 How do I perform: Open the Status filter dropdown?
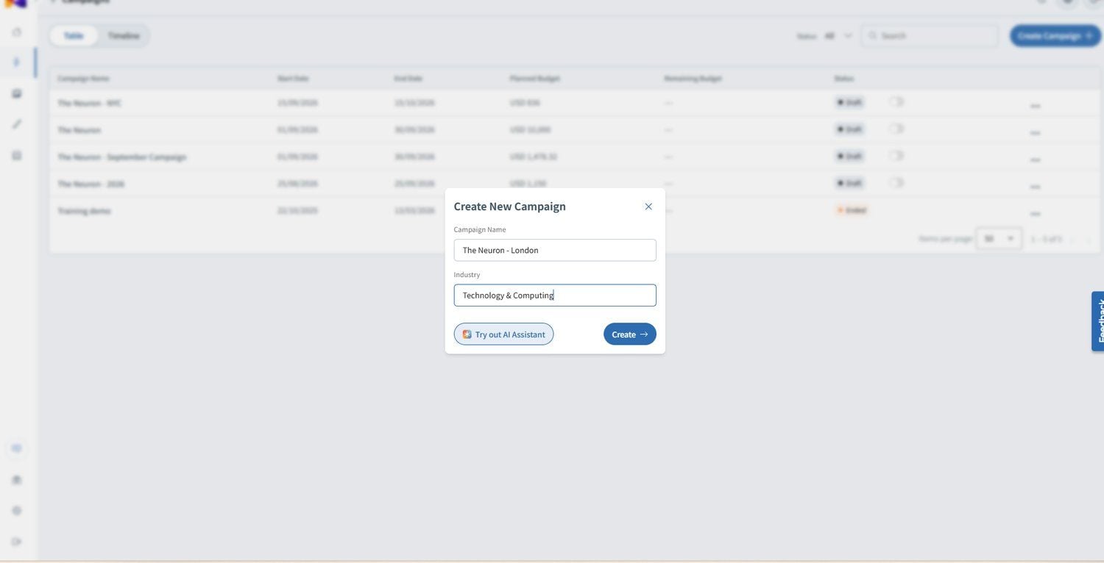click(838, 35)
